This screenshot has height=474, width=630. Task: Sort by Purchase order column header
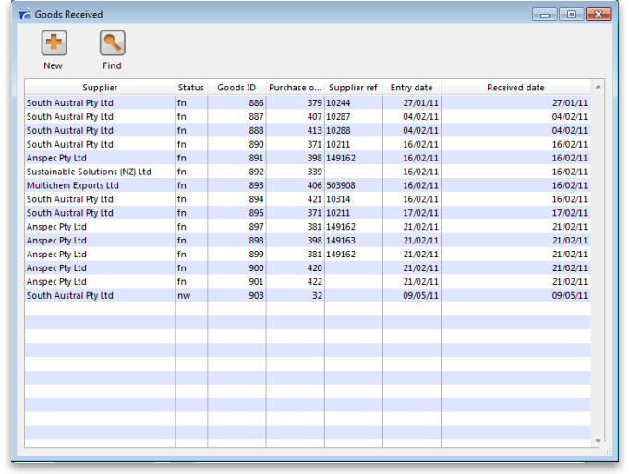click(295, 88)
